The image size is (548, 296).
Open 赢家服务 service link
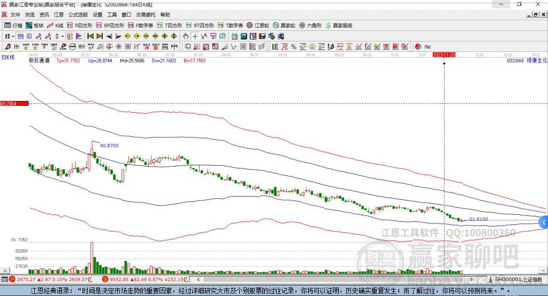click(339, 26)
